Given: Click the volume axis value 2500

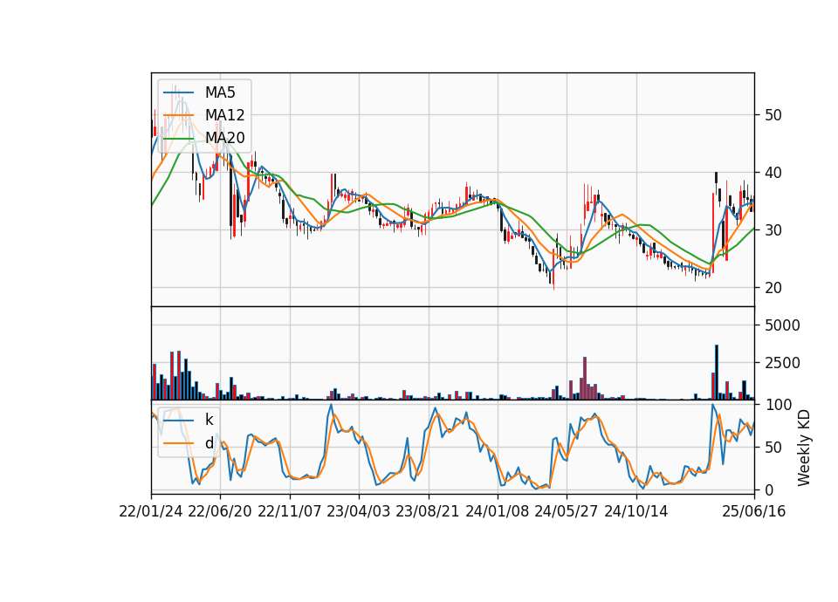Looking at the screenshot, I should (782, 363).
